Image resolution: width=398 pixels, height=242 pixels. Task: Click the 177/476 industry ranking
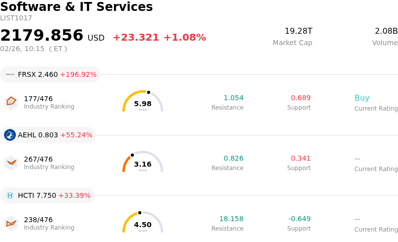pyautogui.click(x=38, y=99)
